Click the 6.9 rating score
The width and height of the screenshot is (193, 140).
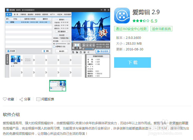tap(154, 21)
